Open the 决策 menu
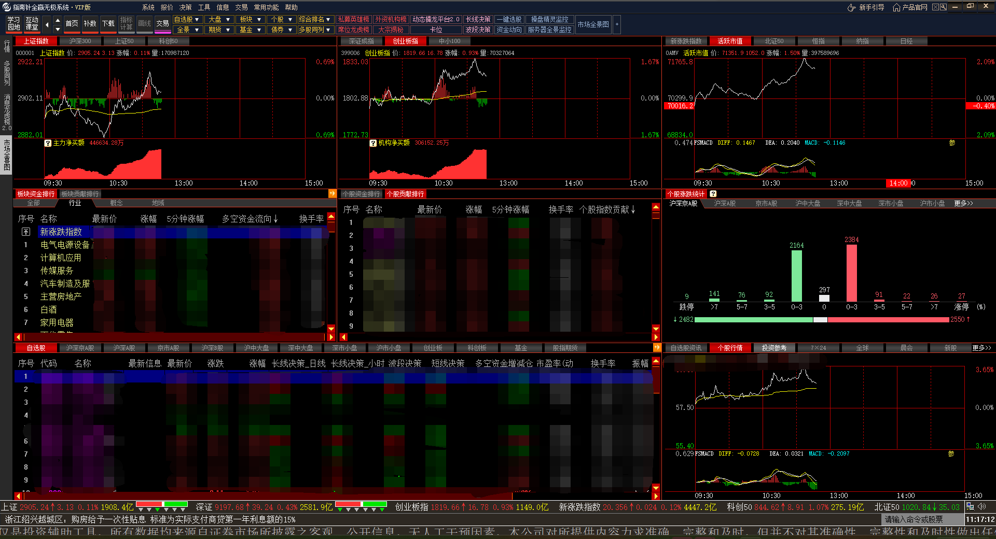Screen dimensions: 996x539 tap(185, 7)
